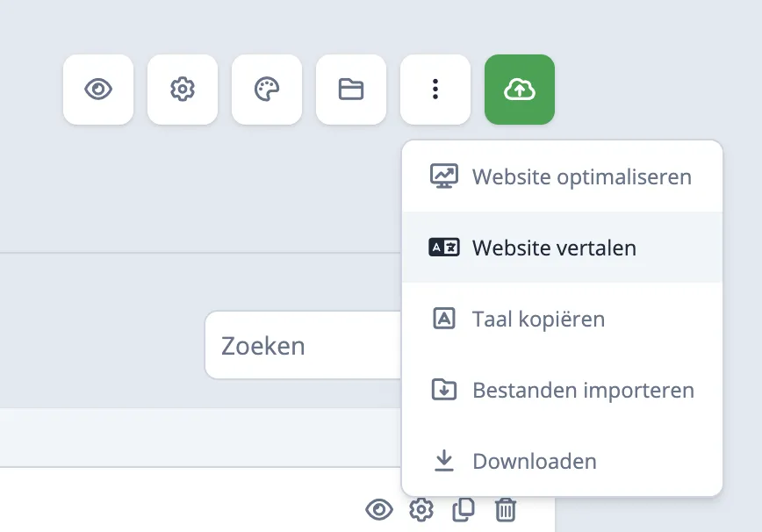Click the trash icon to delete item
Viewport: 762px width, 532px height.
pos(506,509)
